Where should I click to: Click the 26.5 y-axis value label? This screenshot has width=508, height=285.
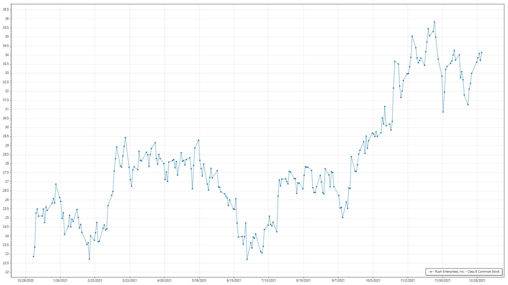pos(6,191)
